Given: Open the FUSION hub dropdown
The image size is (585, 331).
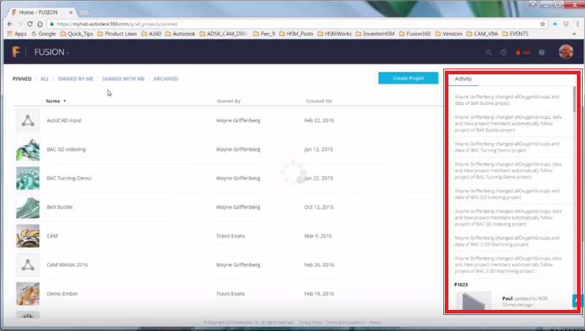Looking at the screenshot, I should (51, 52).
